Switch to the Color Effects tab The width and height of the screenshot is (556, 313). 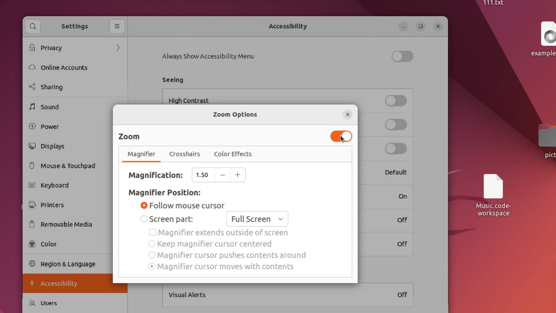(233, 154)
